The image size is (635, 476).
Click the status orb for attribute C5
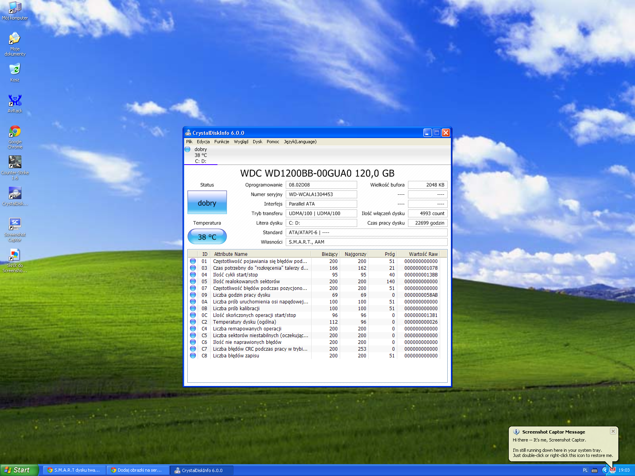[193, 335]
